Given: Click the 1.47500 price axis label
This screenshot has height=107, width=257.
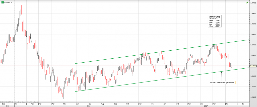Looking at the screenshot, I should coord(252,2).
